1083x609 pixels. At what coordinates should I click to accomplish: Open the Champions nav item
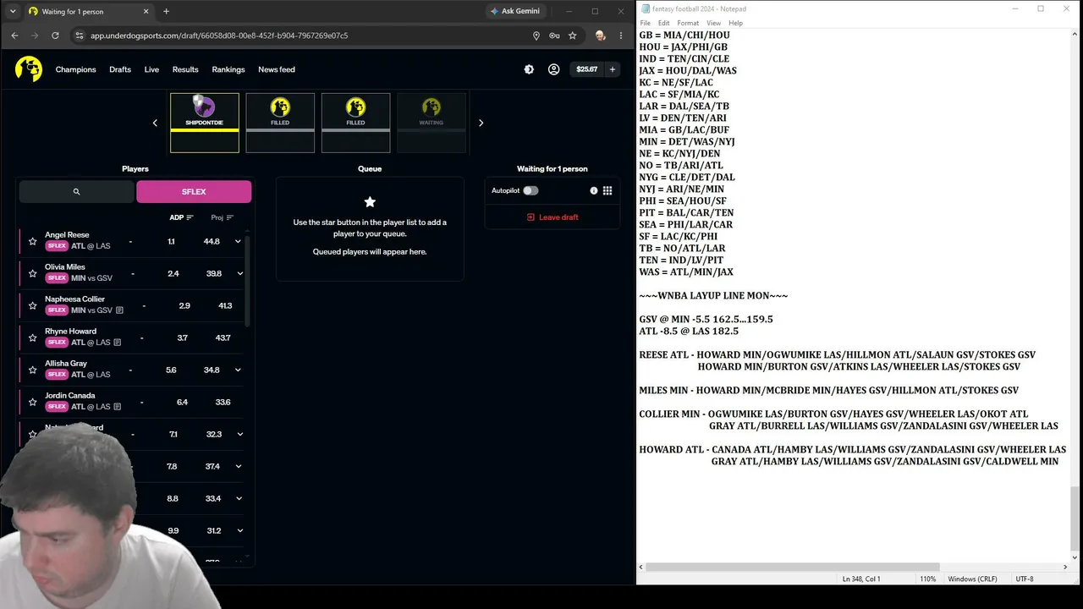click(x=75, y=69)
